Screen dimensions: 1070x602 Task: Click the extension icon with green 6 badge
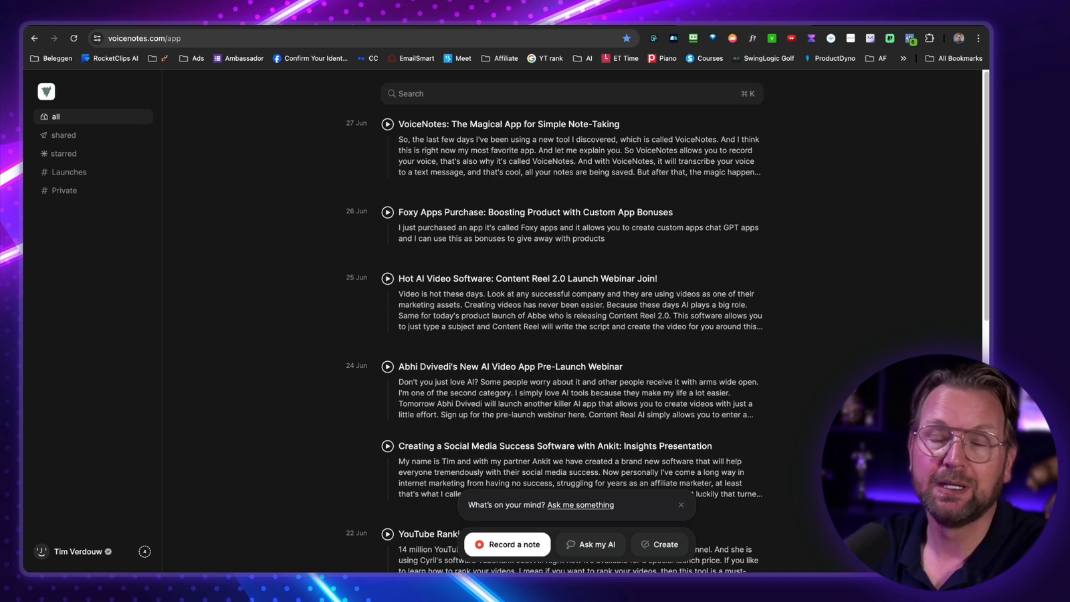click(910, 39)
